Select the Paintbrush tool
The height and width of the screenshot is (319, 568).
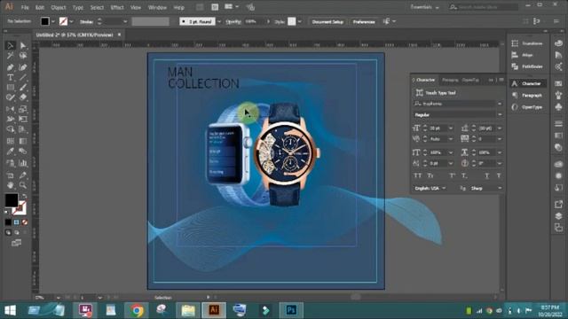click(x=23, y=88)
